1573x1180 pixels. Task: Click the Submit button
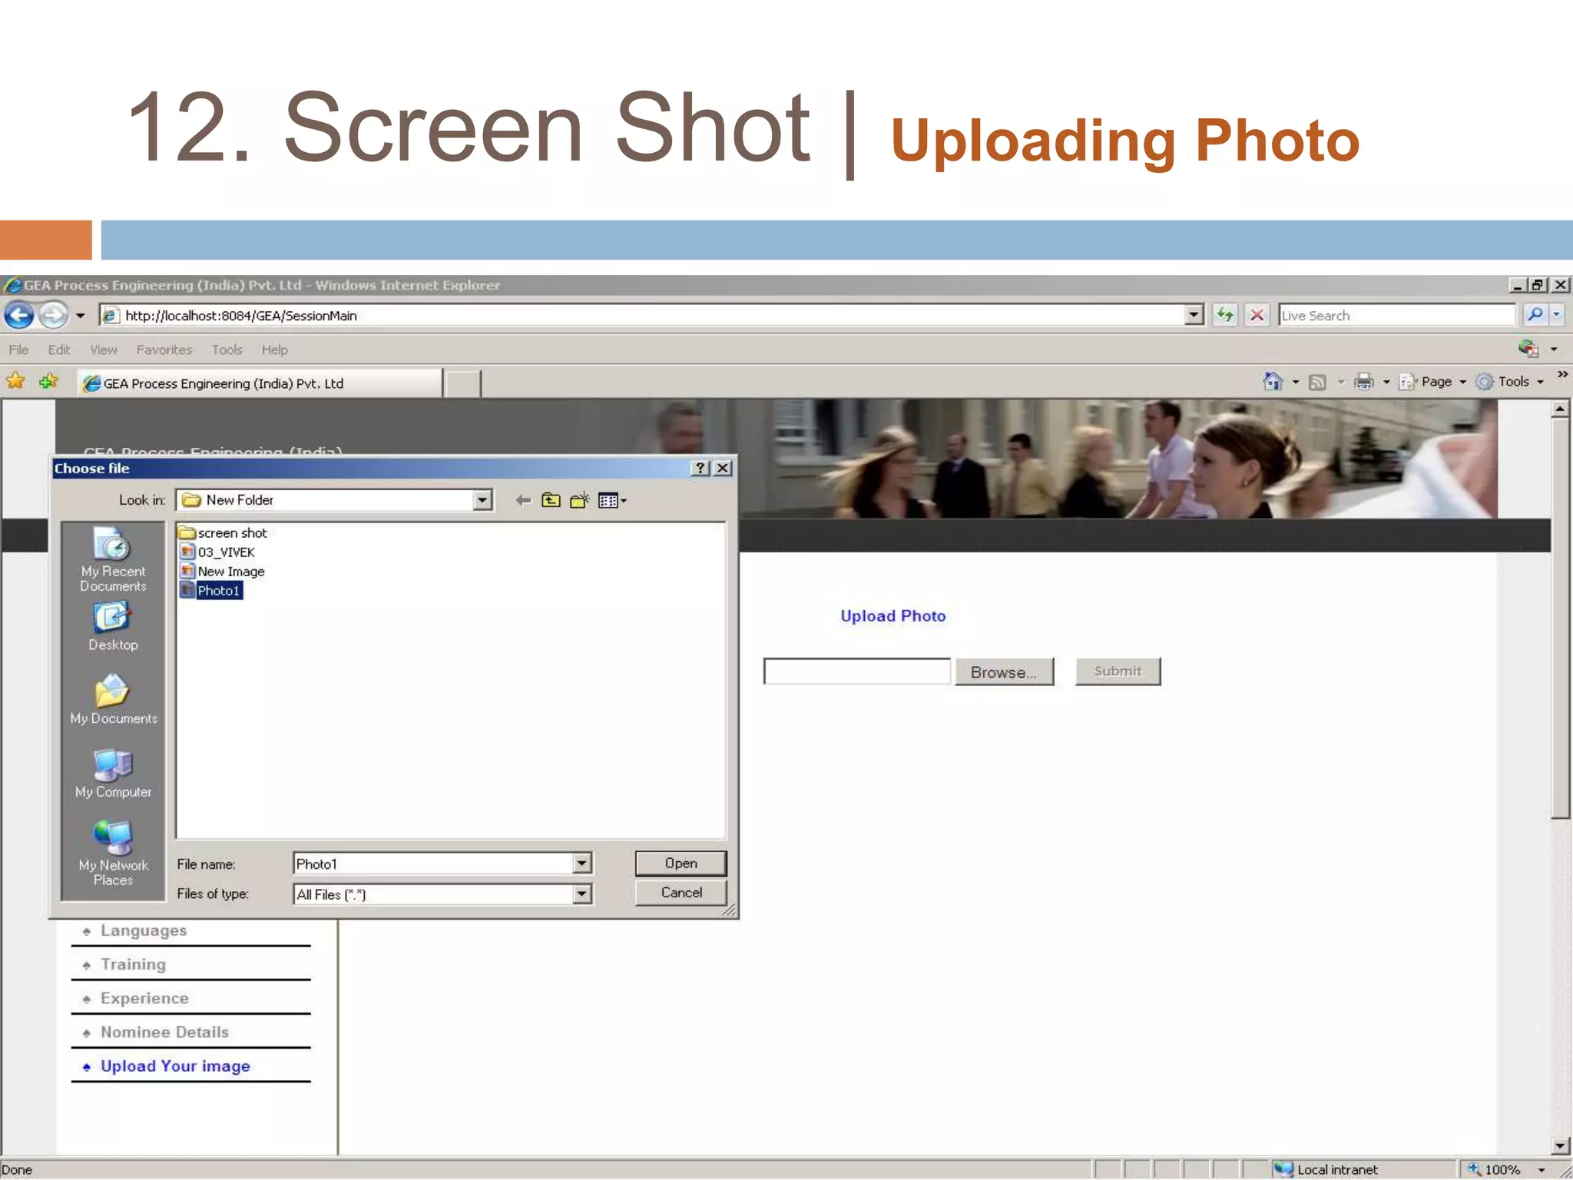click(1118, 671)
